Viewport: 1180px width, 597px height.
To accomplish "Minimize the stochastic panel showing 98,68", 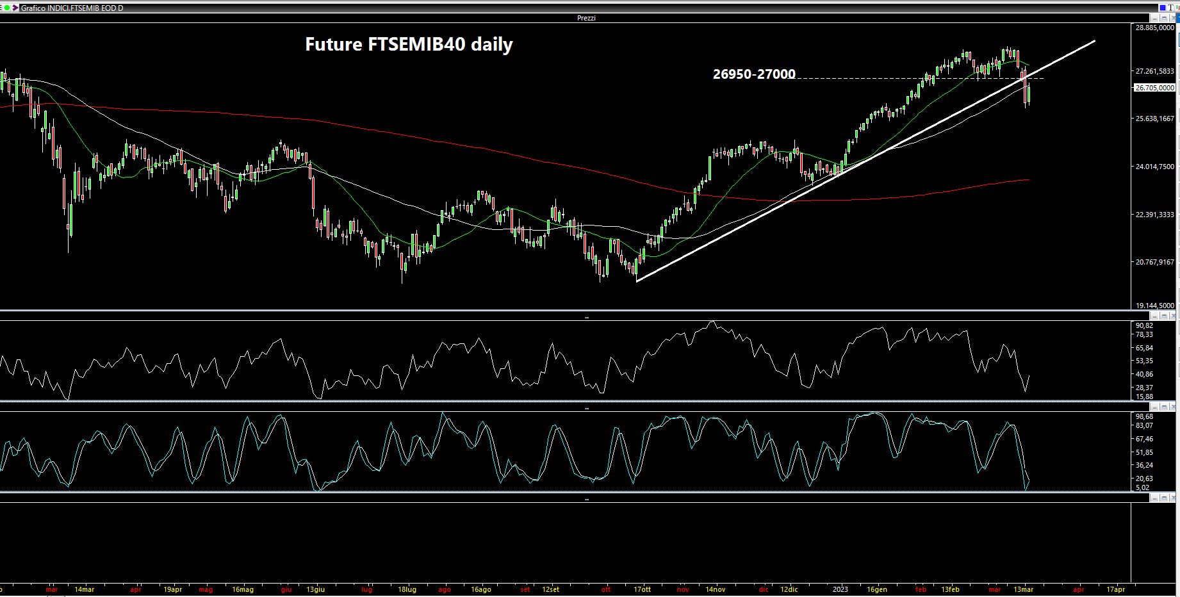I will 1155,407.
